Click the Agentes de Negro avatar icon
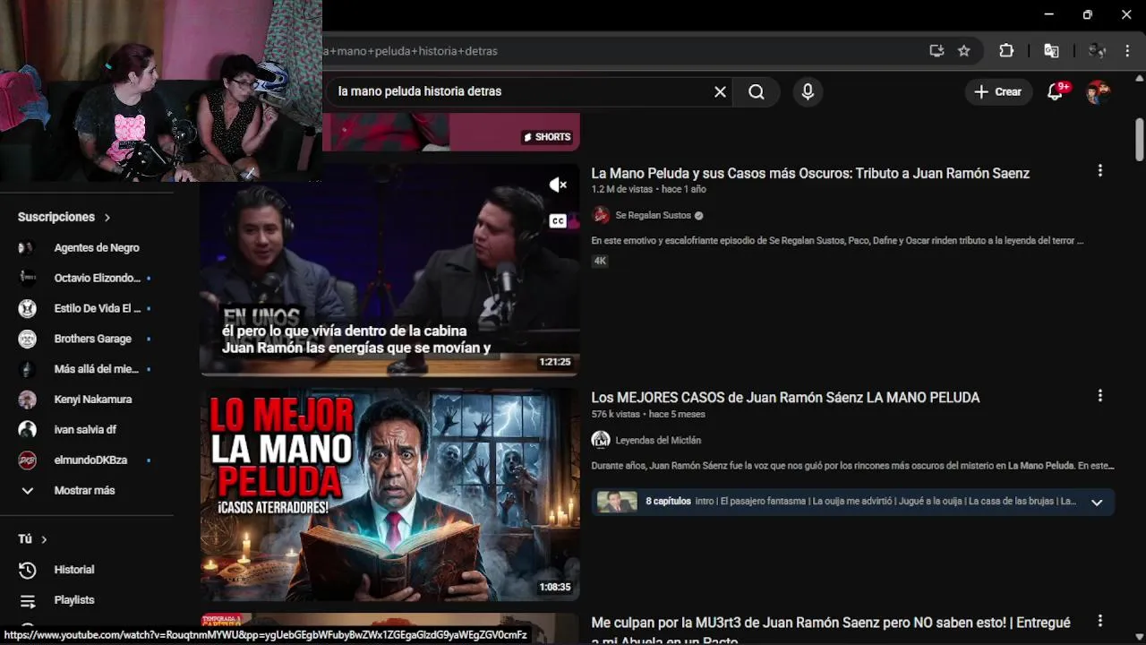The image size is (1146, 645). pos(28,248)
